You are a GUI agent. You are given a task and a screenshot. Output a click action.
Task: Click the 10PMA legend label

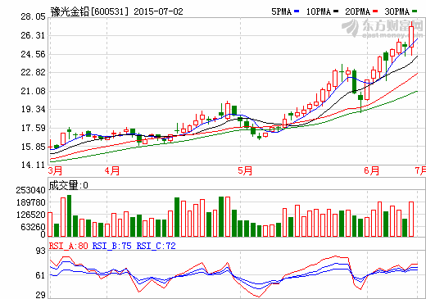click(x=319, y=11)
